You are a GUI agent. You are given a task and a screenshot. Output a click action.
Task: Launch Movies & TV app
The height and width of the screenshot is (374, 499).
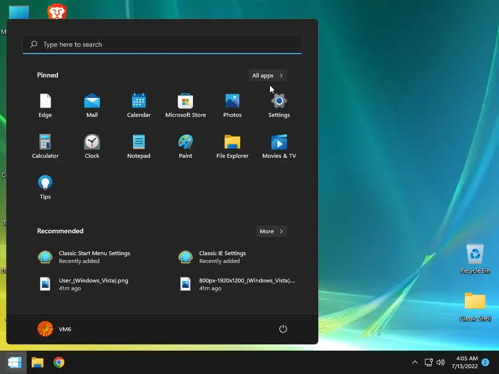tap(279, 147)
